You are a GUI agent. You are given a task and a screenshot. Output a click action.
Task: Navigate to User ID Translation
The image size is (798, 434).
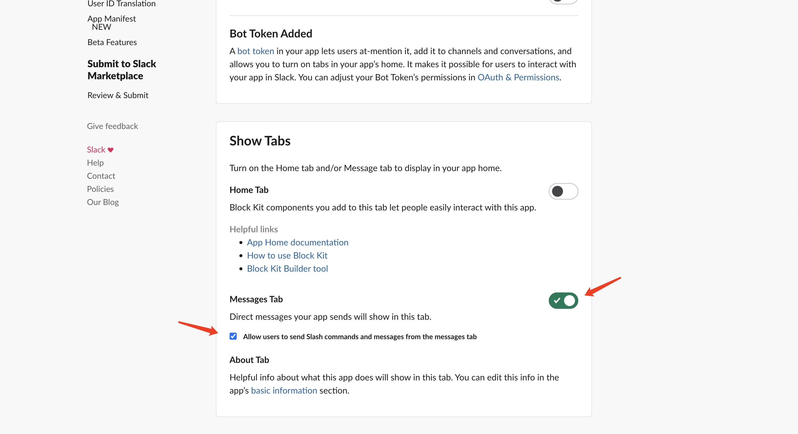click(x=121, y=4)
